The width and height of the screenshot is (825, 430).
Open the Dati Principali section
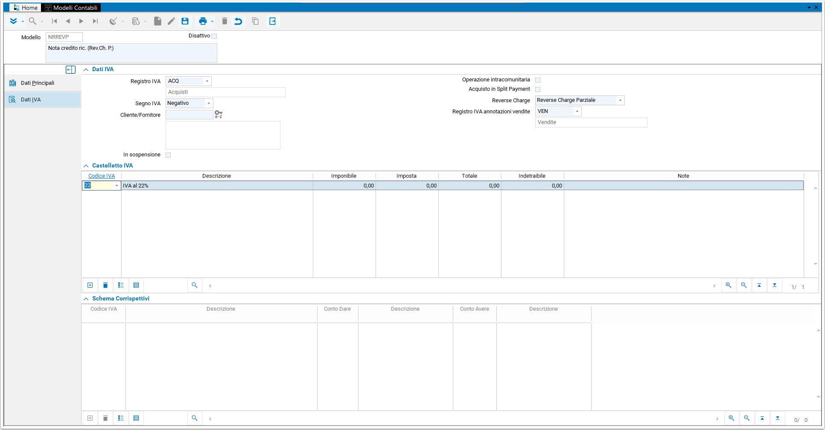coord(43,83)
